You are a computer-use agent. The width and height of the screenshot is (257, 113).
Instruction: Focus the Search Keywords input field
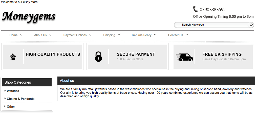click(x=212, y=25)
